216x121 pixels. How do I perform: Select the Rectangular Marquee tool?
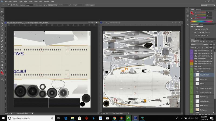coord(2,15)
